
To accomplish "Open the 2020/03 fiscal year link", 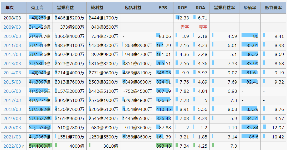I will tap(12, 128).
